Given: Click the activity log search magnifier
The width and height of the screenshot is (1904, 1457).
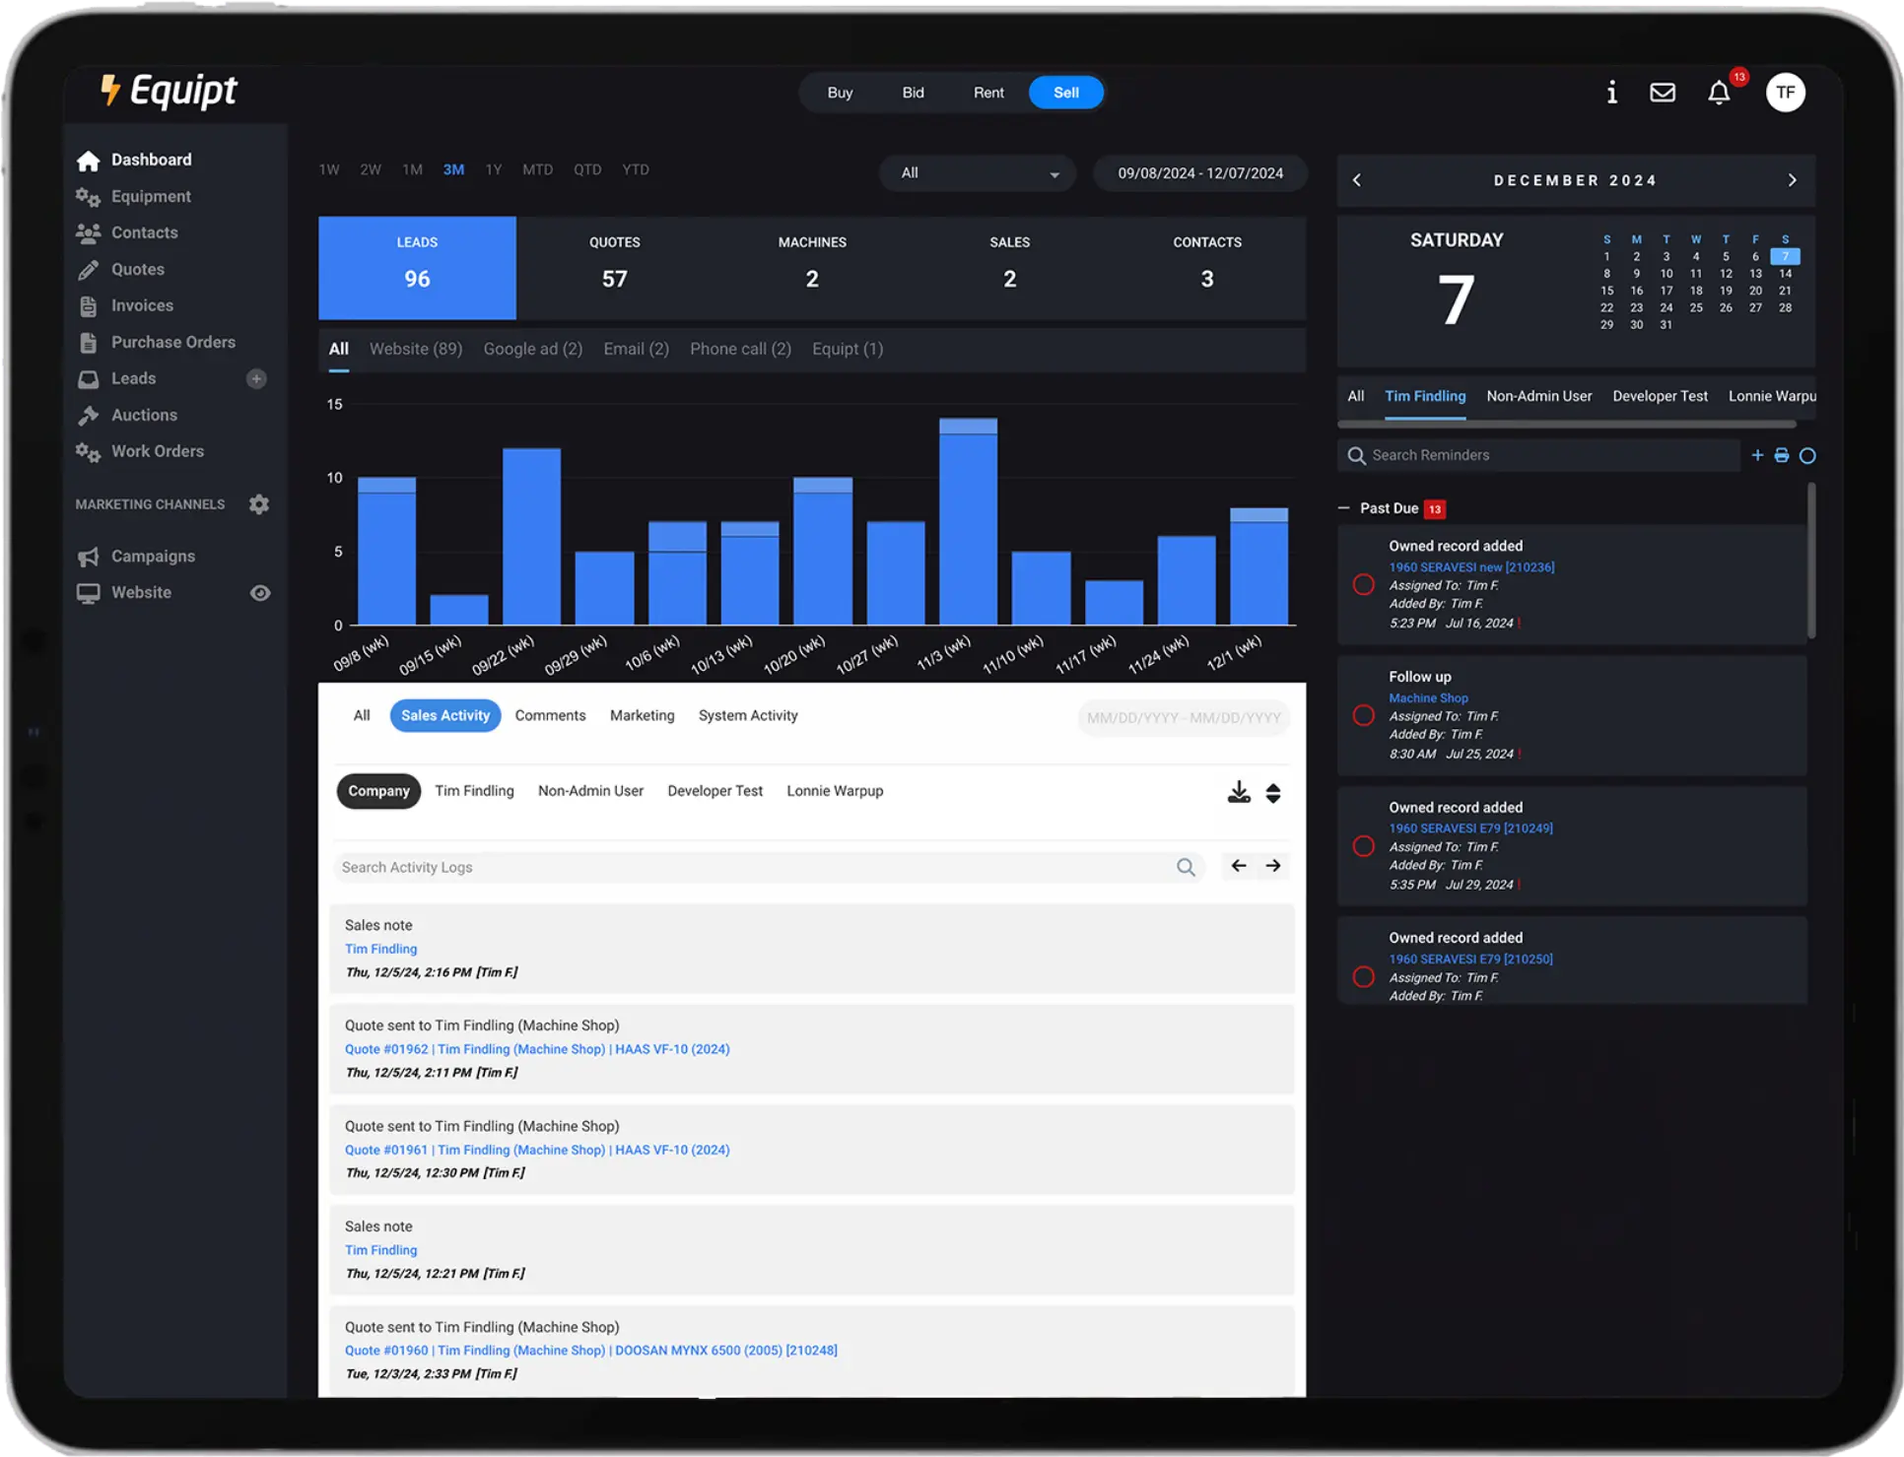Looking at the screenshot, I should [x=1186, y=867].
